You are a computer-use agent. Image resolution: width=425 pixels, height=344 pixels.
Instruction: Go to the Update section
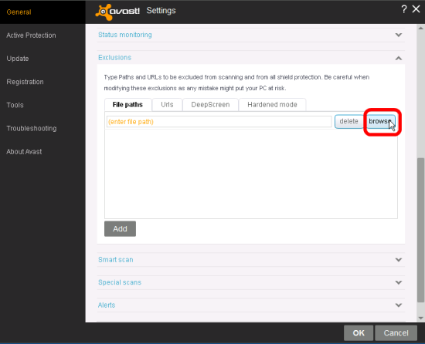click(18, 59)
